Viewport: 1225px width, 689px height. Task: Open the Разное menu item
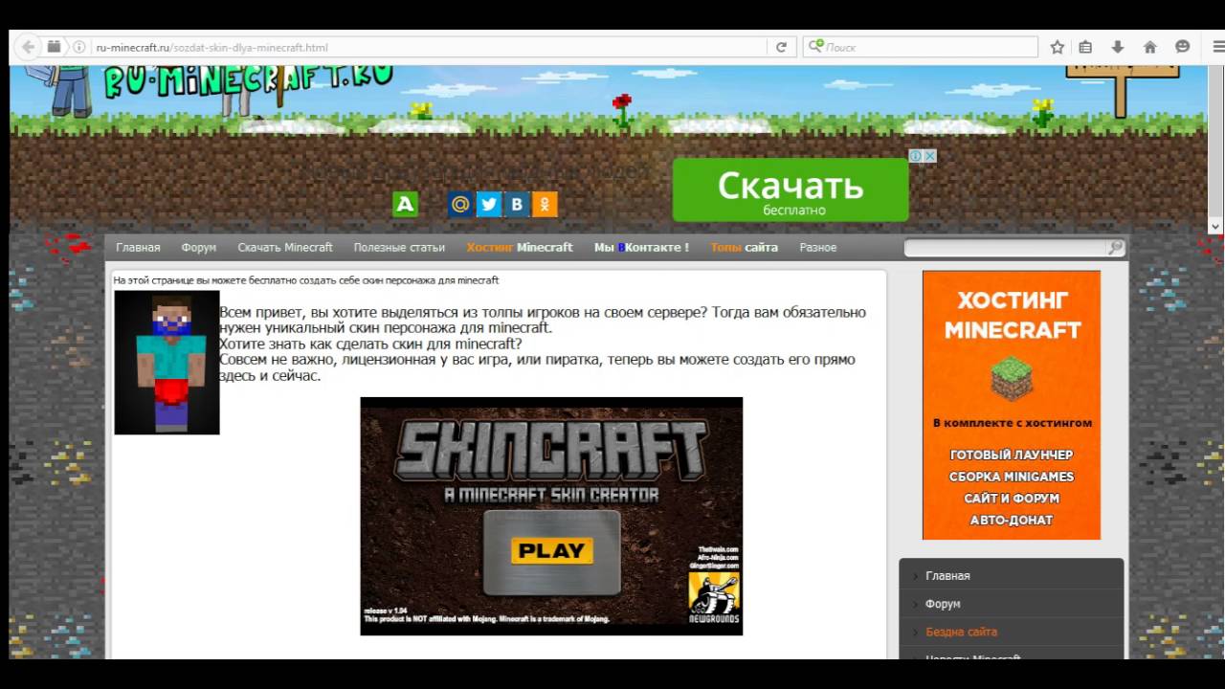818,248
